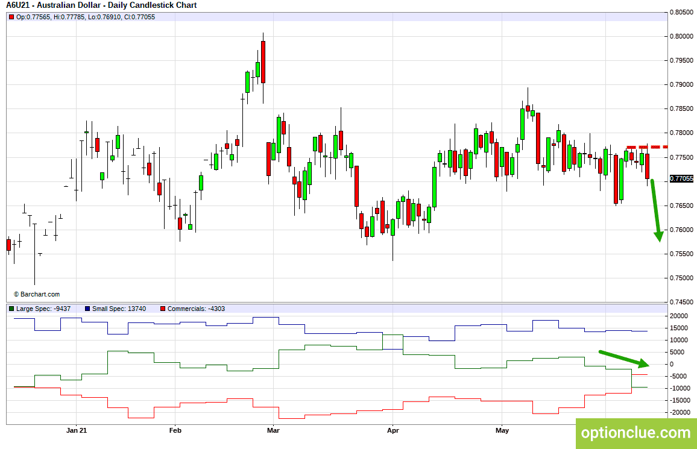Click the 0.80000 price axis label
The width and height of the screenshot is (697, 449).
coord(681,36)
